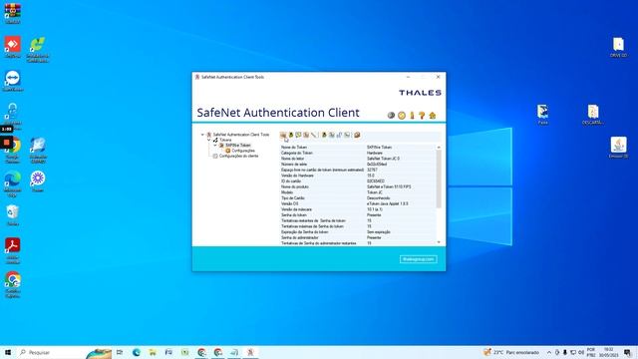
Task: Open the About info icon in the header
Action: point(412,116)
